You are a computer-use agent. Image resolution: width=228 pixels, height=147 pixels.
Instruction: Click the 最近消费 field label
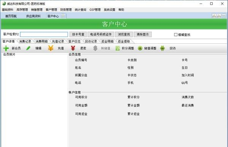188,105
